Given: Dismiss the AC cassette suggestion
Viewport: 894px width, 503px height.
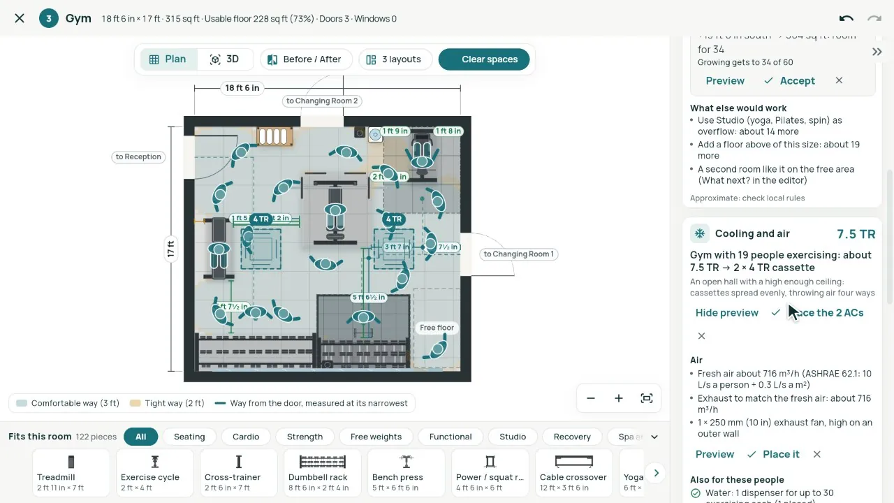Looking at the screenshot, I should pos(701,336).
